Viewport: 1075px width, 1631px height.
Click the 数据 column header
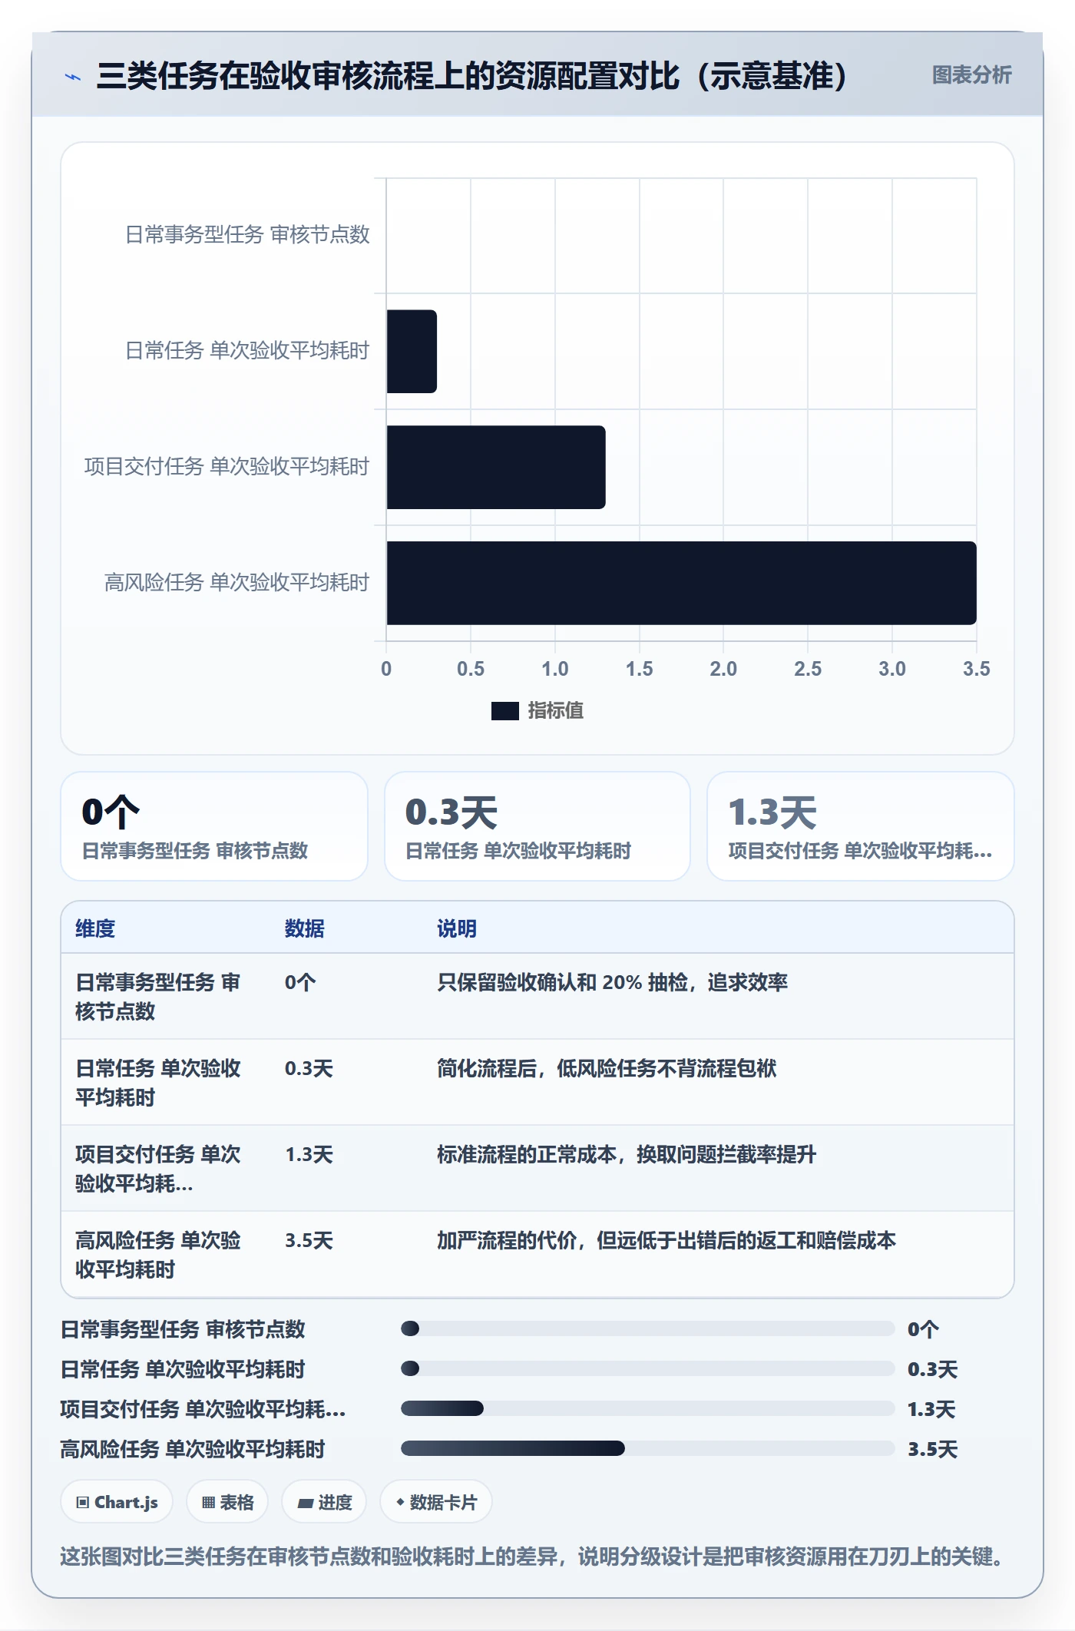(x=304, y=928)
